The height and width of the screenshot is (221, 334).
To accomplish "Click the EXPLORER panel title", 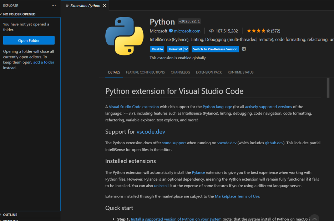I will click(11, 6).
